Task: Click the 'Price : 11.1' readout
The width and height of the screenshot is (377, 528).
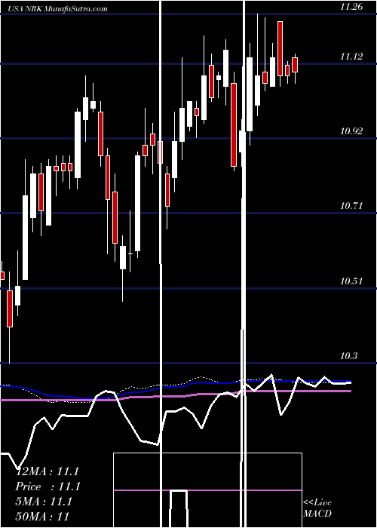Action: [x=48, y=487]
